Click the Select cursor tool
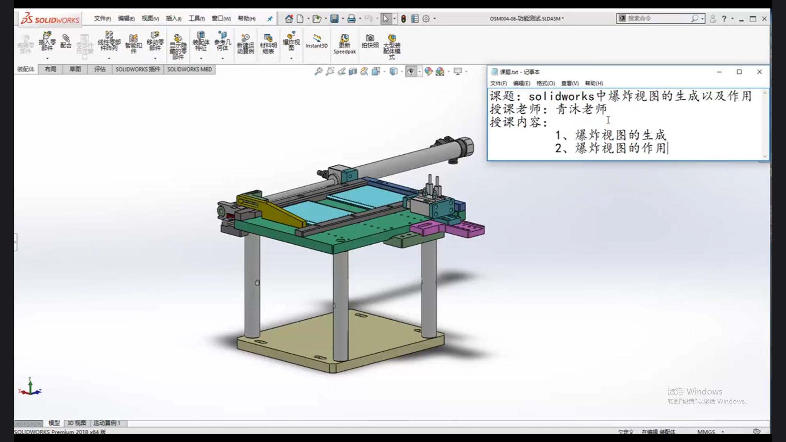Screen dimensions: 786x442 pyautogui.click(x=386, y=19)
